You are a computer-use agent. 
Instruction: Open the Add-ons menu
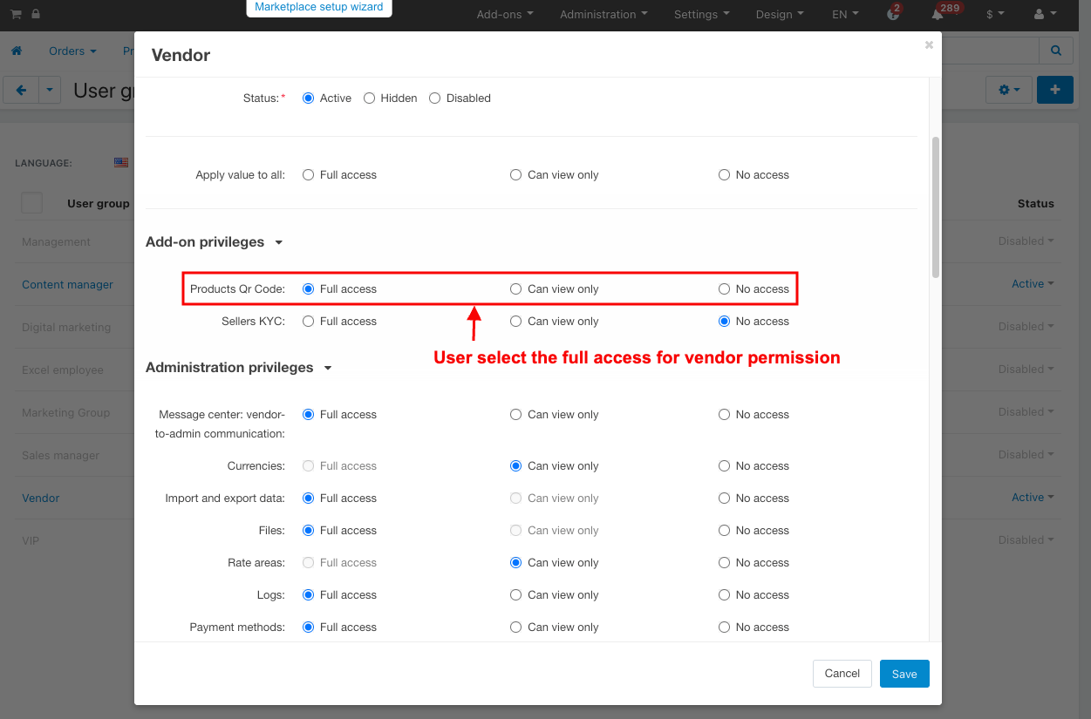click(505, 15)
